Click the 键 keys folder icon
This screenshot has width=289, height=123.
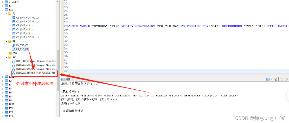click(10, 41)
